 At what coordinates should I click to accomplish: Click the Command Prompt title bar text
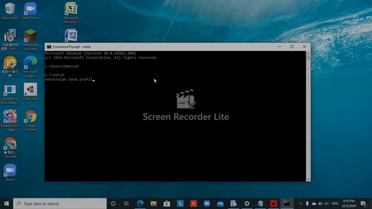click(71, 47)
